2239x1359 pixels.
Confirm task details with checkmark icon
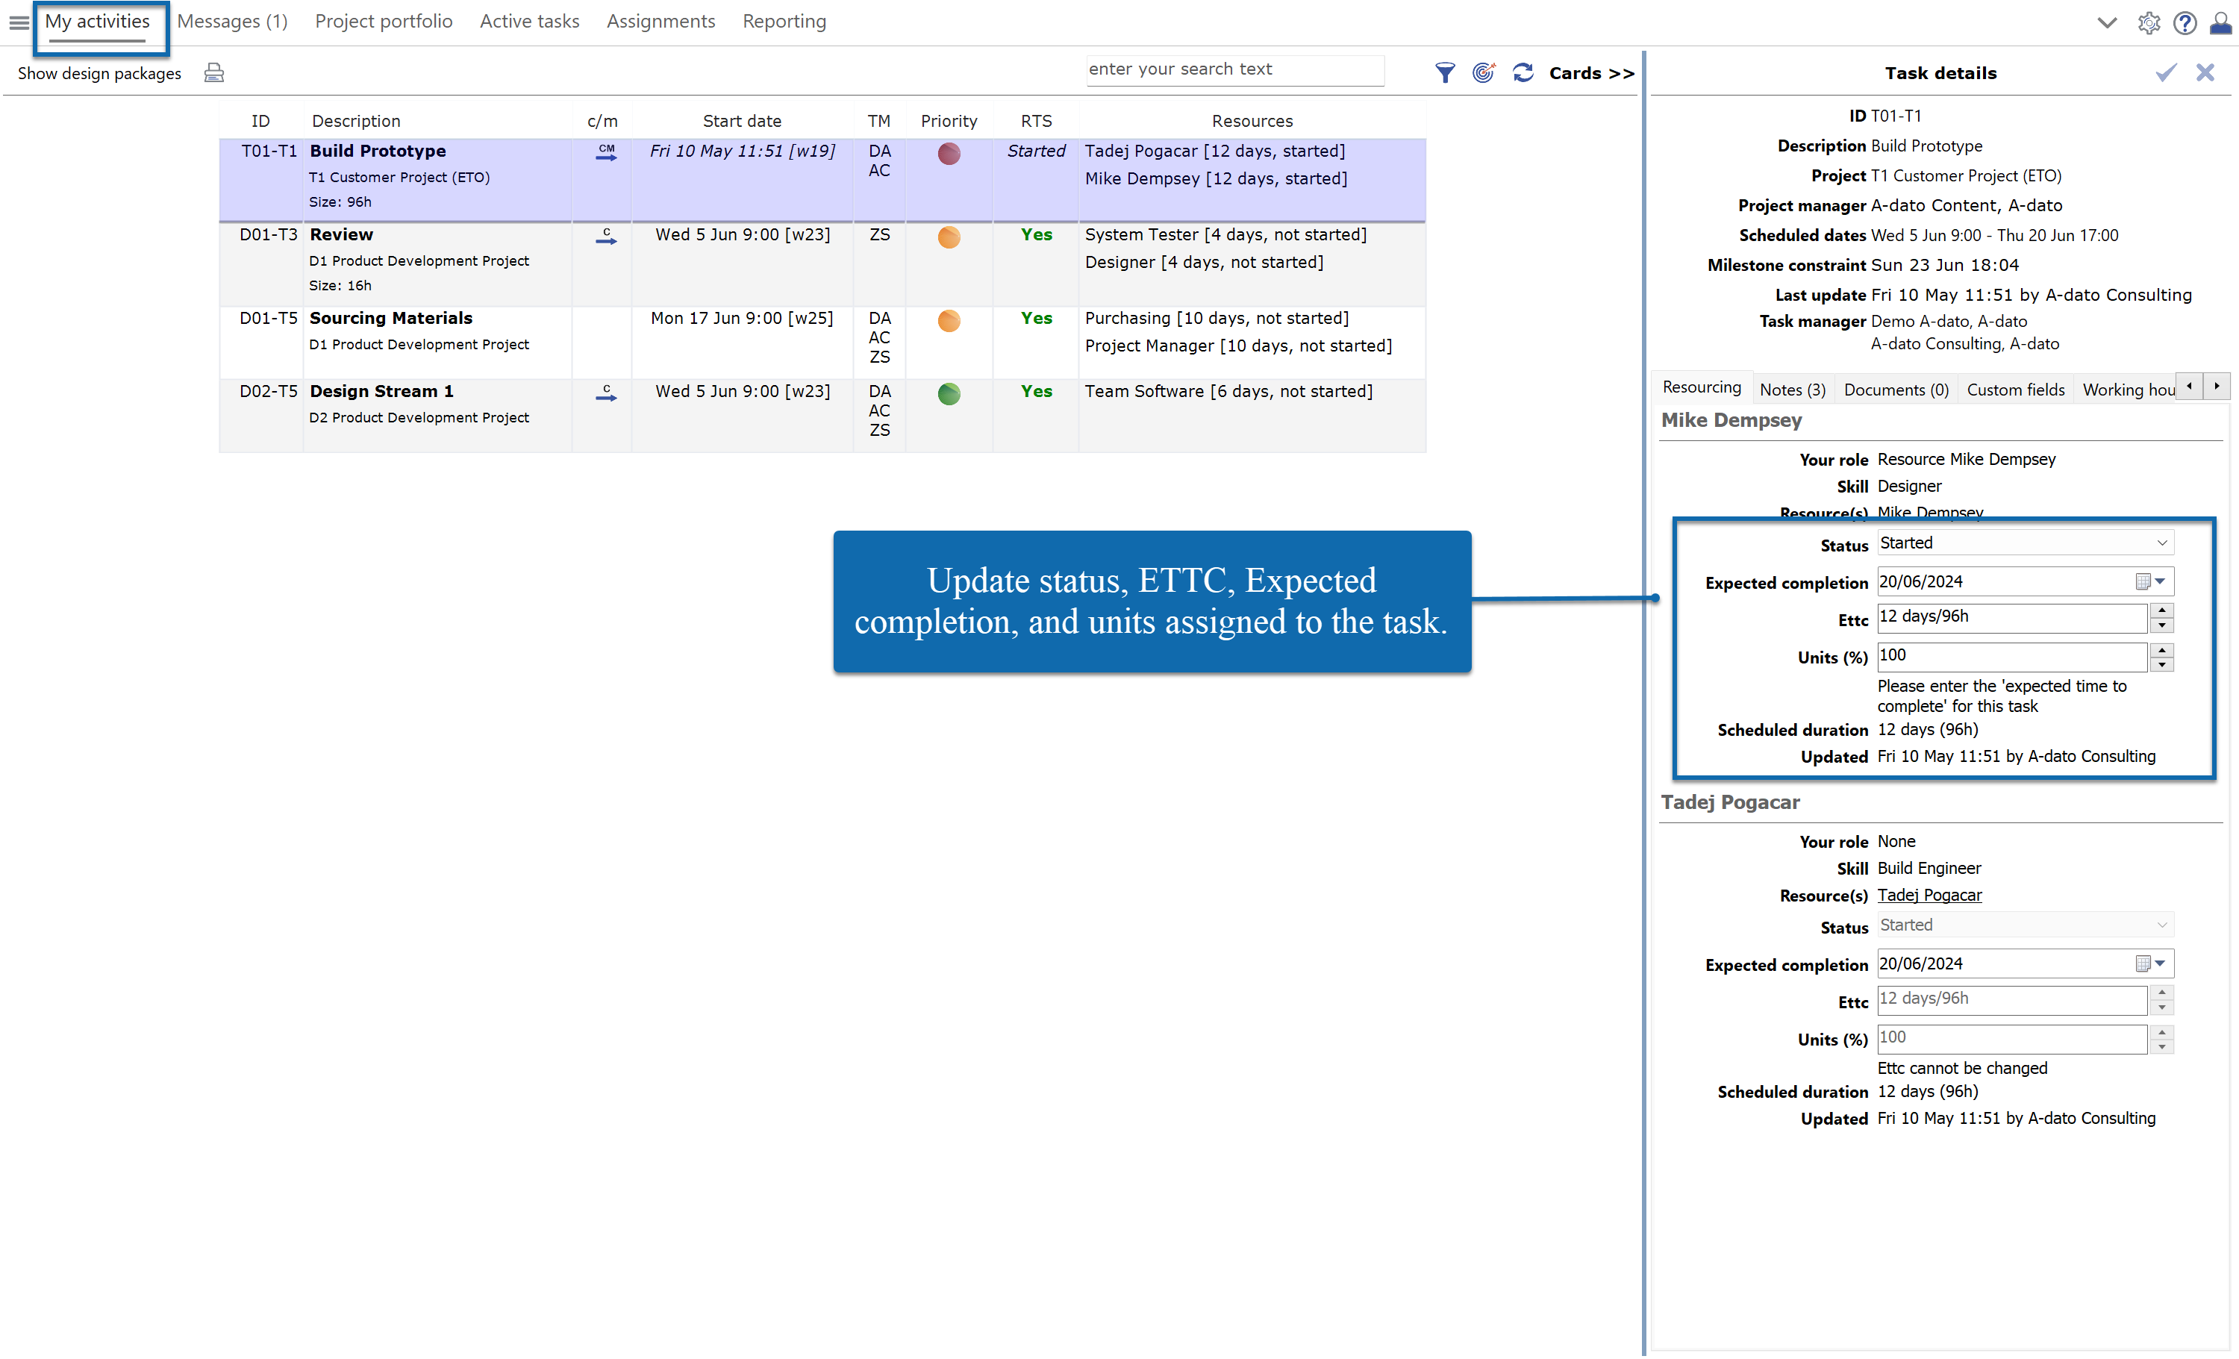pos(2167,72)
